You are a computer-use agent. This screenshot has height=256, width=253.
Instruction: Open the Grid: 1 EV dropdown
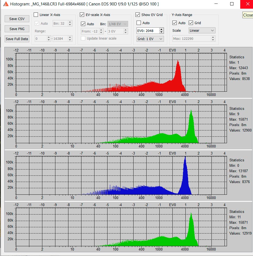coord(150,39)
